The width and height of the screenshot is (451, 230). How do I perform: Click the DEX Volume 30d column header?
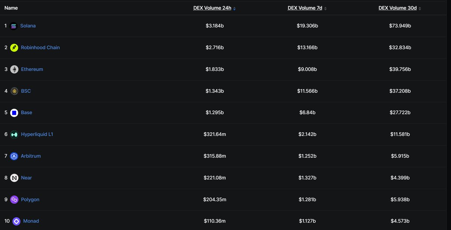coord(398,8)
